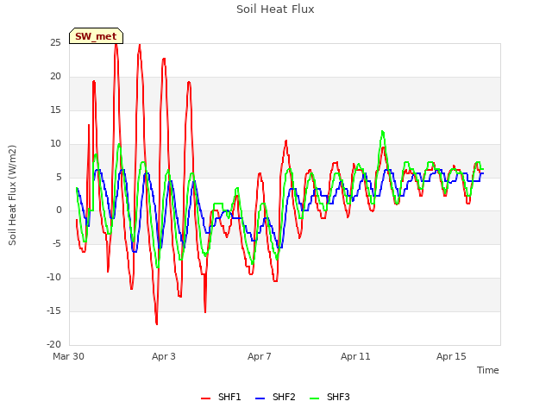
Task: Click the SW_met annotation label
Action: coord(96,36)
